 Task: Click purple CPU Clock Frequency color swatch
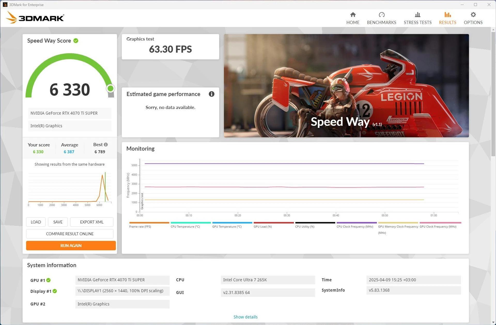coord(356,223)
